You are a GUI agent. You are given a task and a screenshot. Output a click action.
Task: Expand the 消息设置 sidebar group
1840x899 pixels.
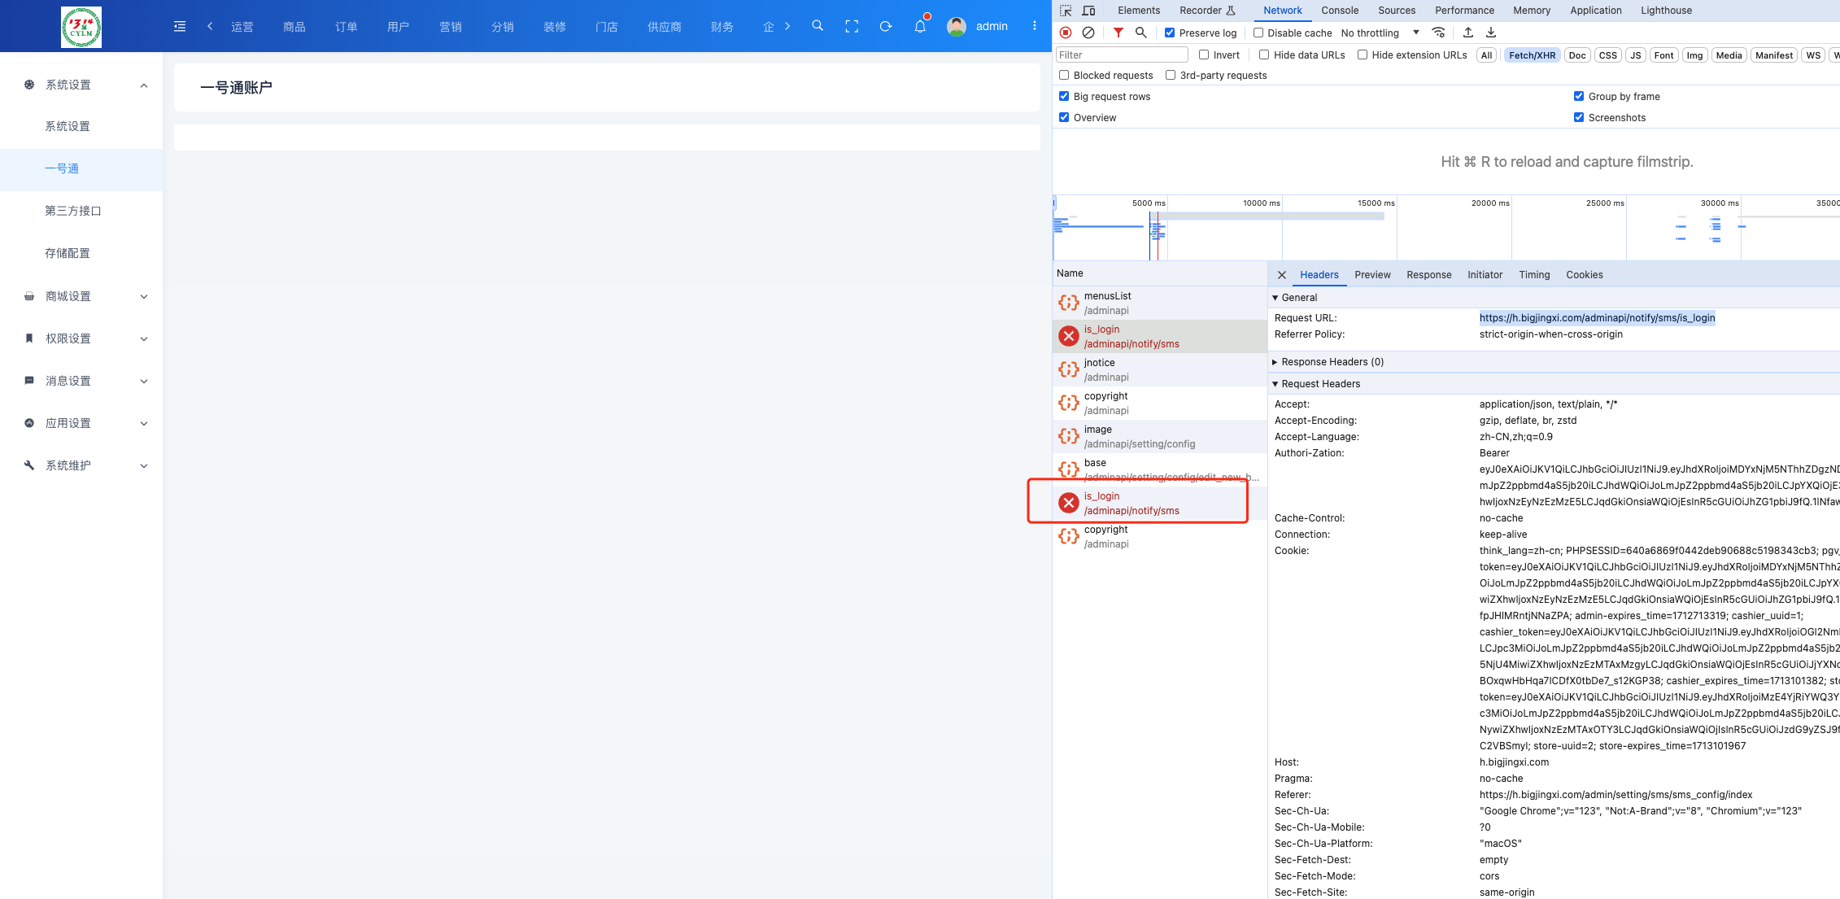[x=144, y=382]
